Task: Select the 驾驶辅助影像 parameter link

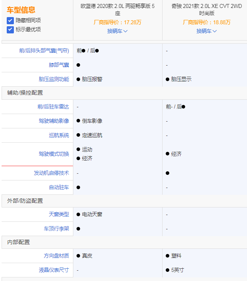Action: 54,121
